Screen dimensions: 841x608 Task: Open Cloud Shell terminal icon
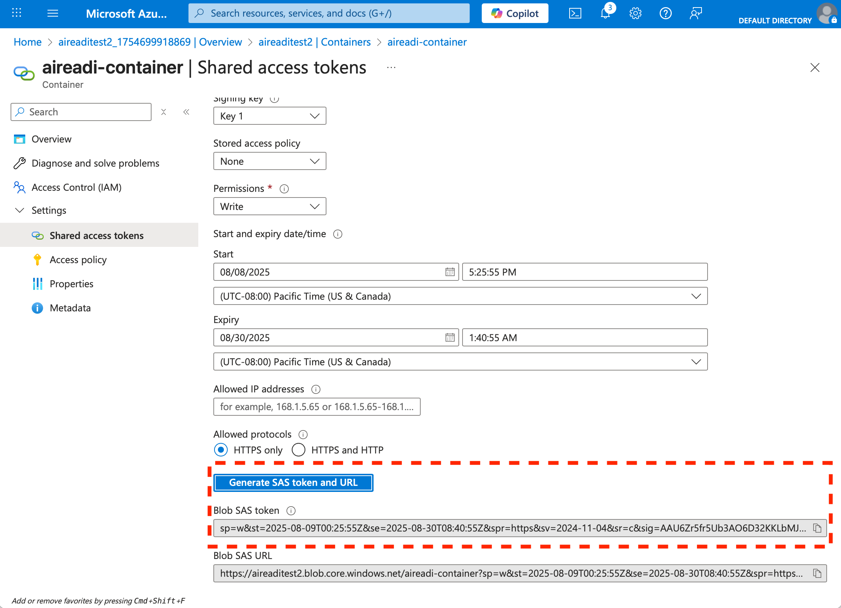point(575,14)
